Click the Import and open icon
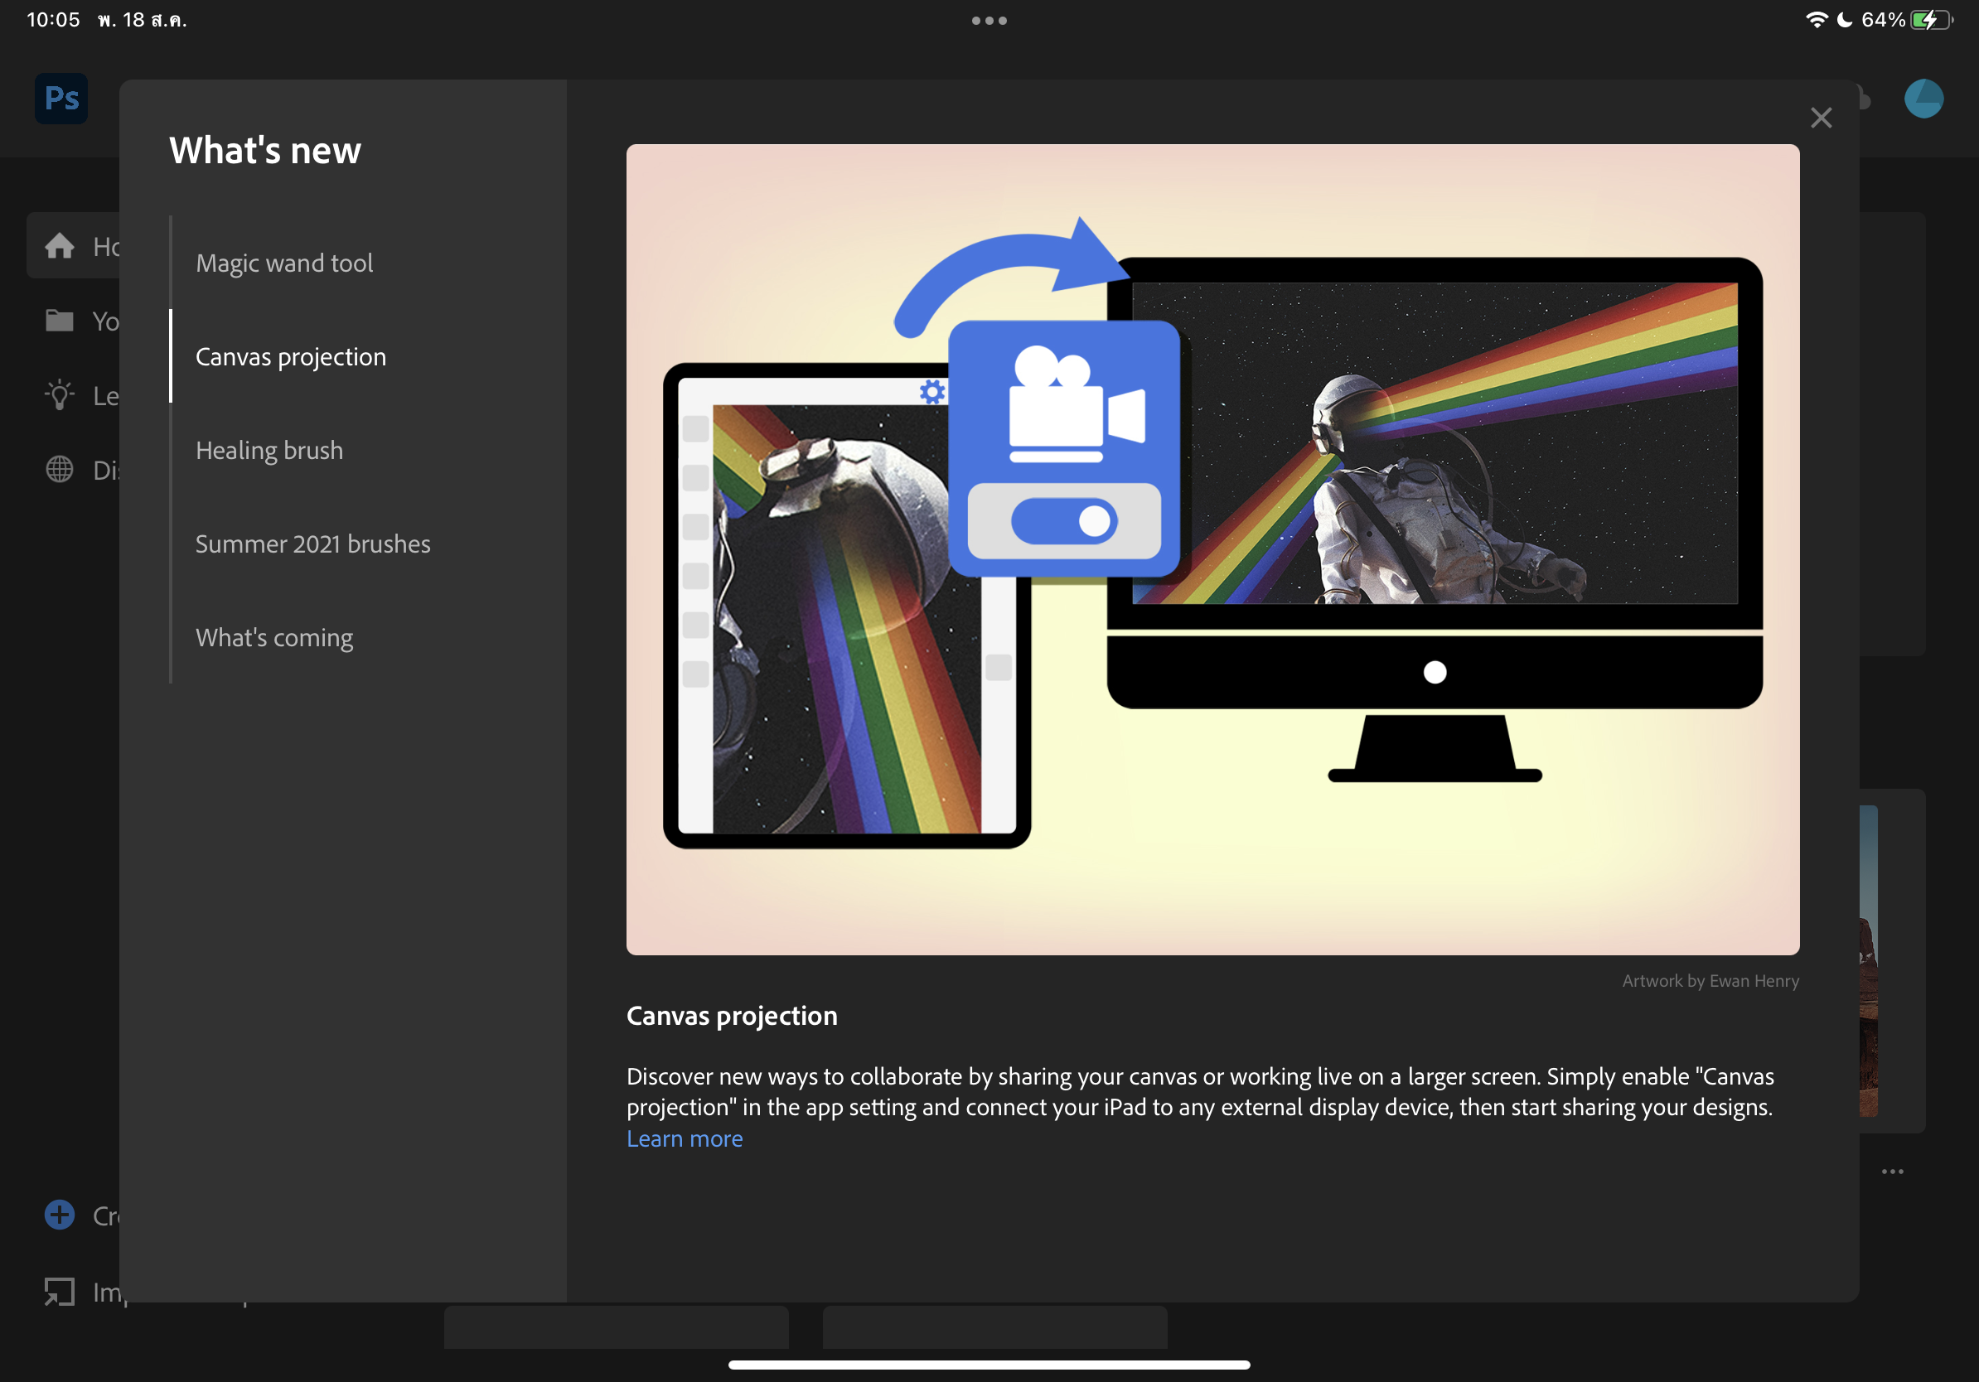The width and height of the screenshot is (1979, 1382). click(60, 1292)
